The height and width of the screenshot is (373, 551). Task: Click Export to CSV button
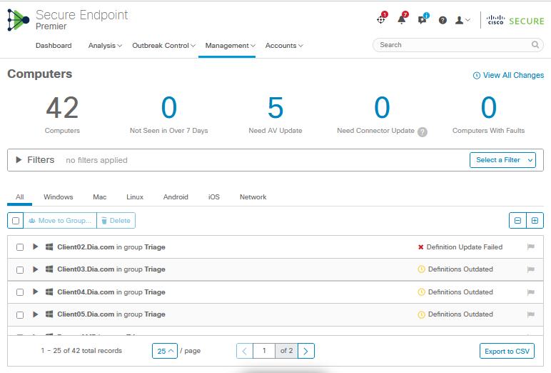pyautogui.click(x=507, y=351)
